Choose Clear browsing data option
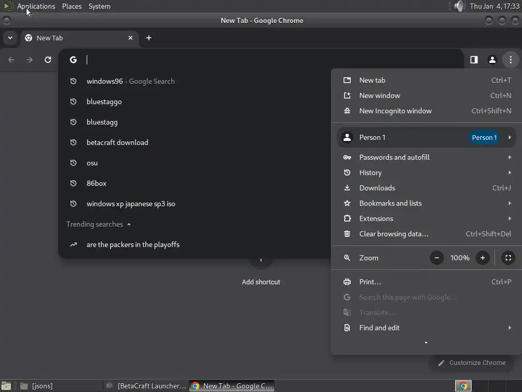This screenshot has height=392, width=522. pos(427,234)
